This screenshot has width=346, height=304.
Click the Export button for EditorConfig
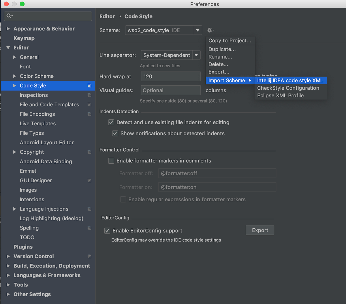point(259,230)
